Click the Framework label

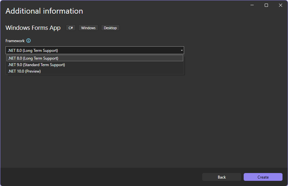(15, 41)
